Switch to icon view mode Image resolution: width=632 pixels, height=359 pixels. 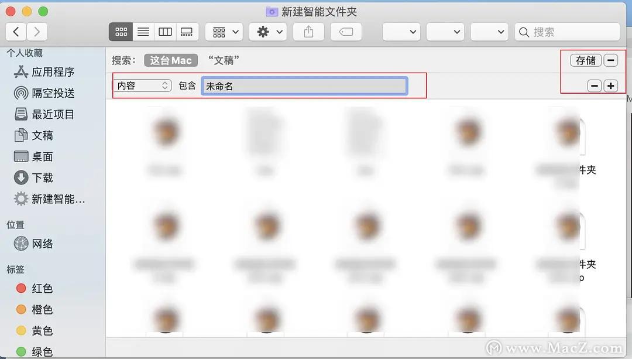click(120, 32)
